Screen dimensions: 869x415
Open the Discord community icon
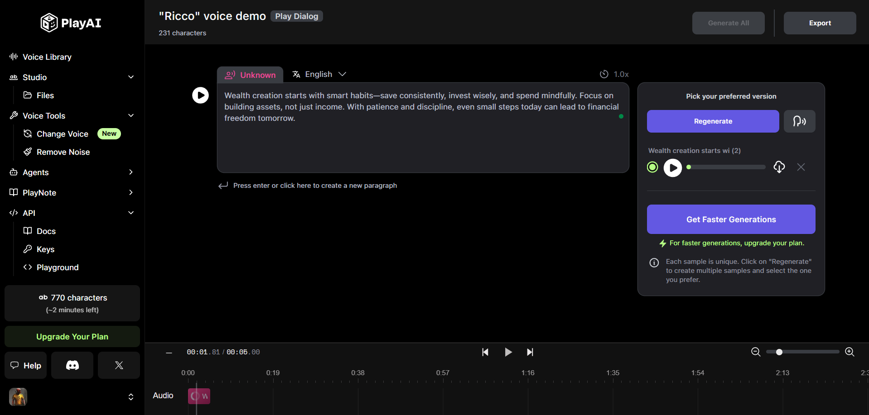coord(72,365)
